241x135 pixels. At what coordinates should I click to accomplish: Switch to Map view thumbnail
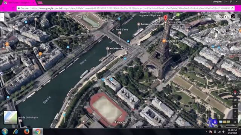11,117
